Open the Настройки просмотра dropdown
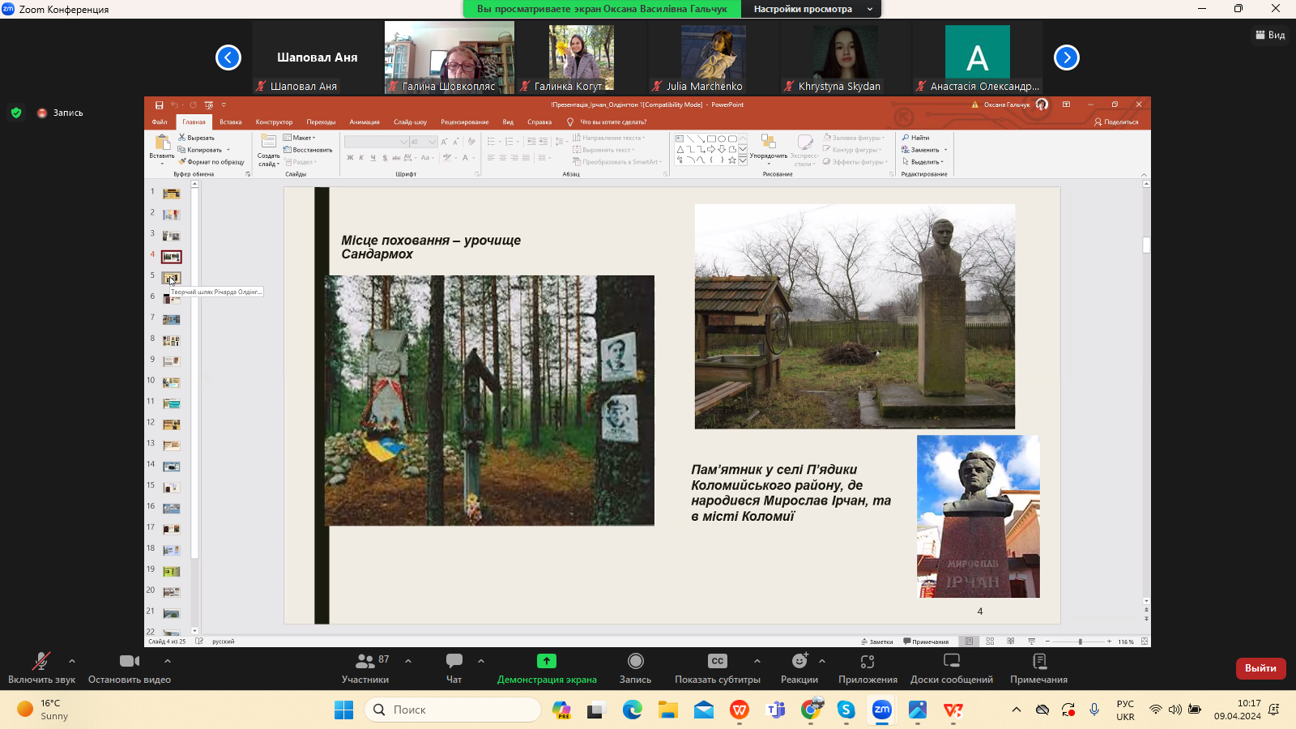This screenshot has width=1296, height=729. [811, 9]
